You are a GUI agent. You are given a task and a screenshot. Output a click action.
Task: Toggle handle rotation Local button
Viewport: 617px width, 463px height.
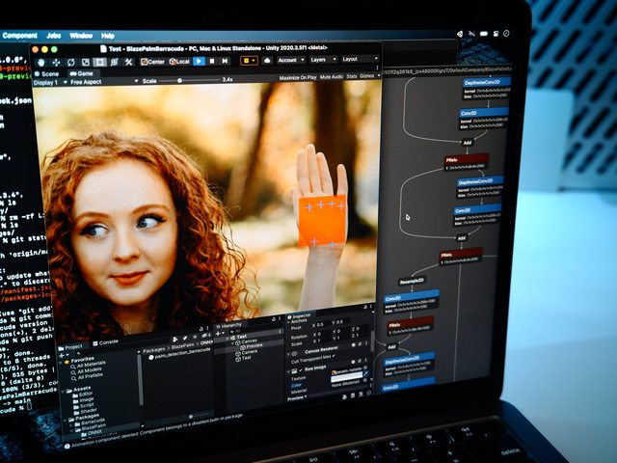click(x=179, y=62)
